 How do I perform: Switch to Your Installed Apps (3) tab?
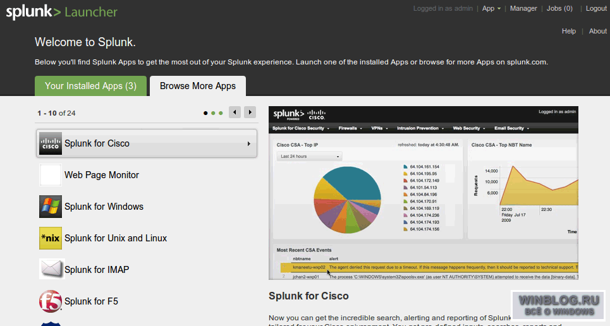(x=90, y=86)
